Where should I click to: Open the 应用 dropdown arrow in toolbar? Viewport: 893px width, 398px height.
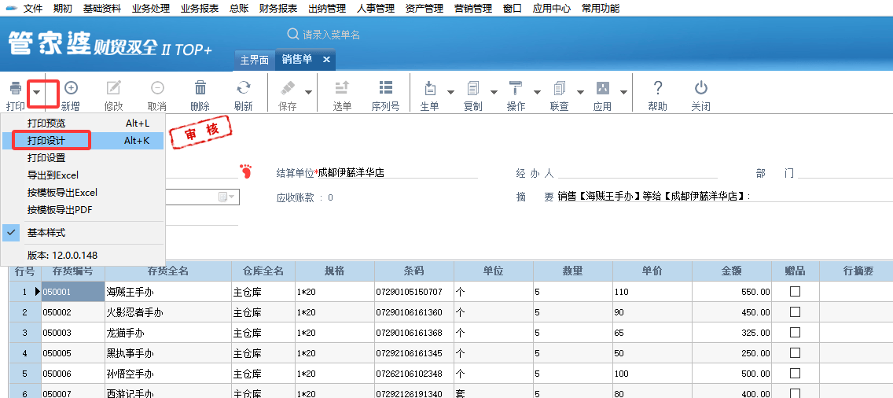click(623, 92)
